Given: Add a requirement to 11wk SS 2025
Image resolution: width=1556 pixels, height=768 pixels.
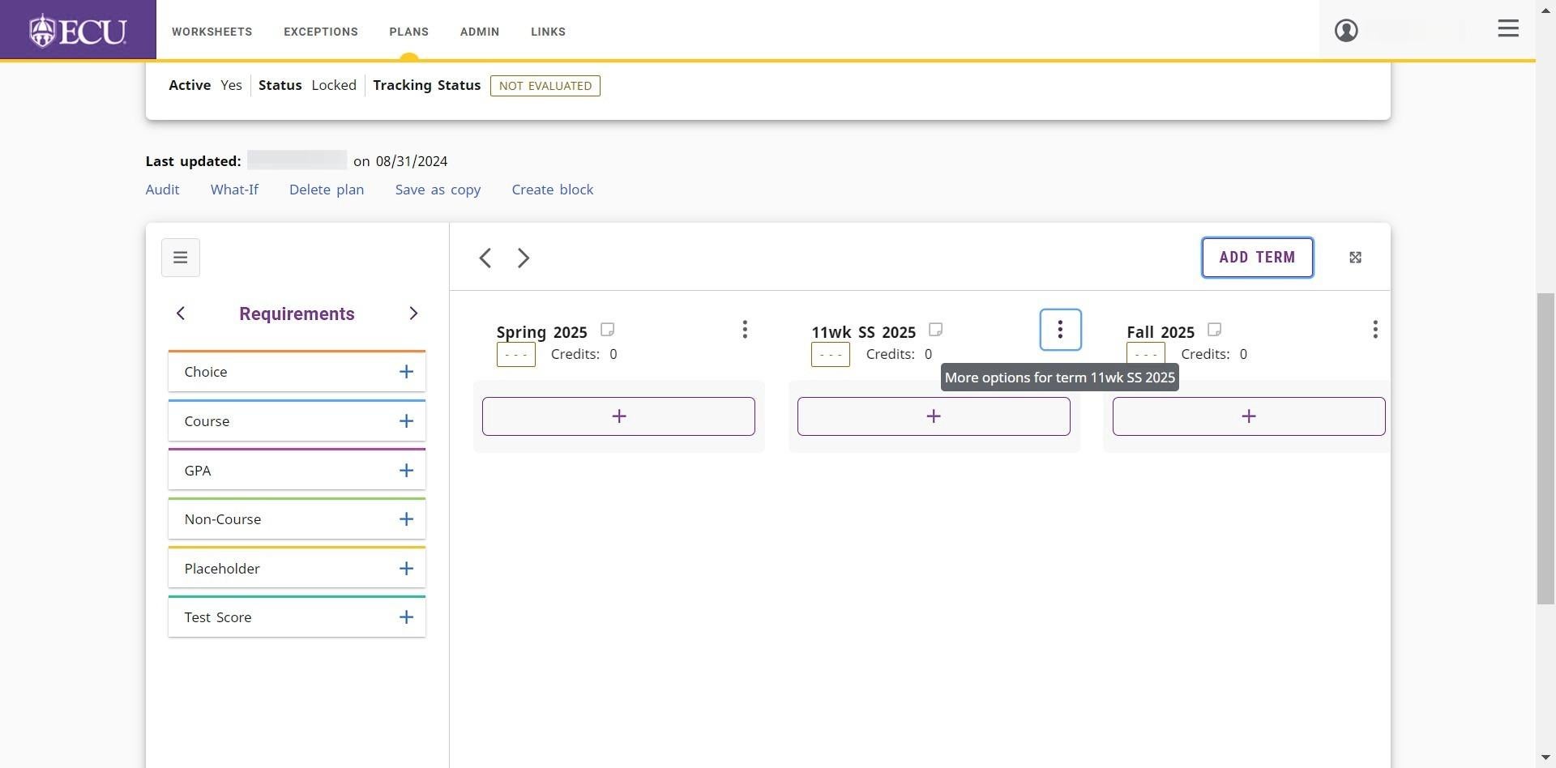Looking at the screenshot, I should [934, 416].
